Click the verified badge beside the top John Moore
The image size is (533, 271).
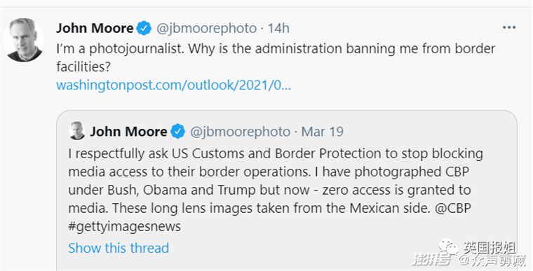144,28
